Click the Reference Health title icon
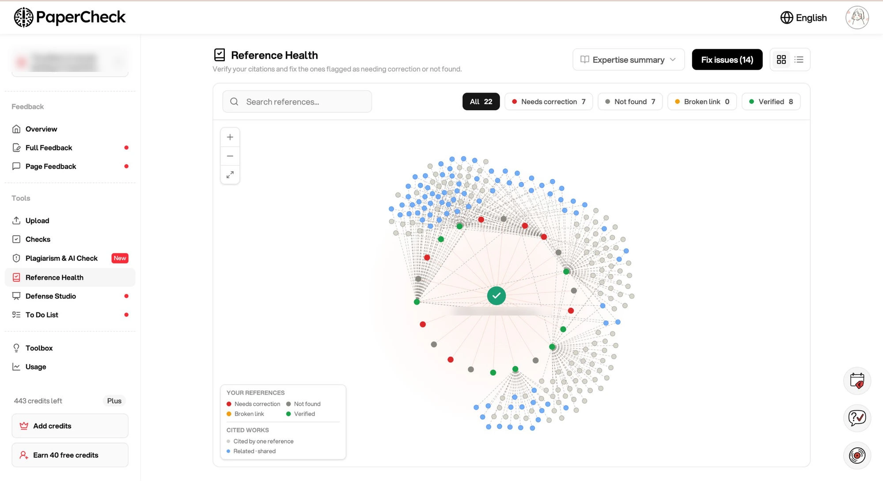Image resolution: width=883 pixels, height=481 pixels. (x=220, y=55)
